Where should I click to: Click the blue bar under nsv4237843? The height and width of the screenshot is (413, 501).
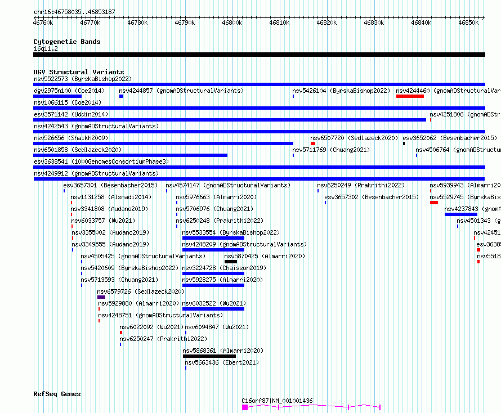[x=460, y=214]
